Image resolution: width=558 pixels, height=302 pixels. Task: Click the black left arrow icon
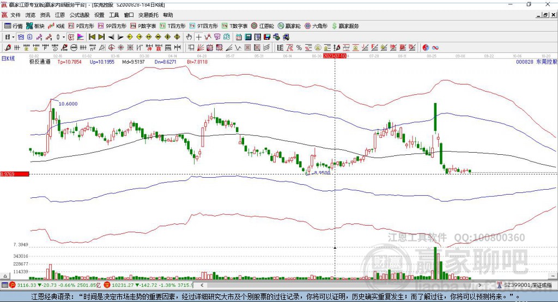[x=111, y=37]
